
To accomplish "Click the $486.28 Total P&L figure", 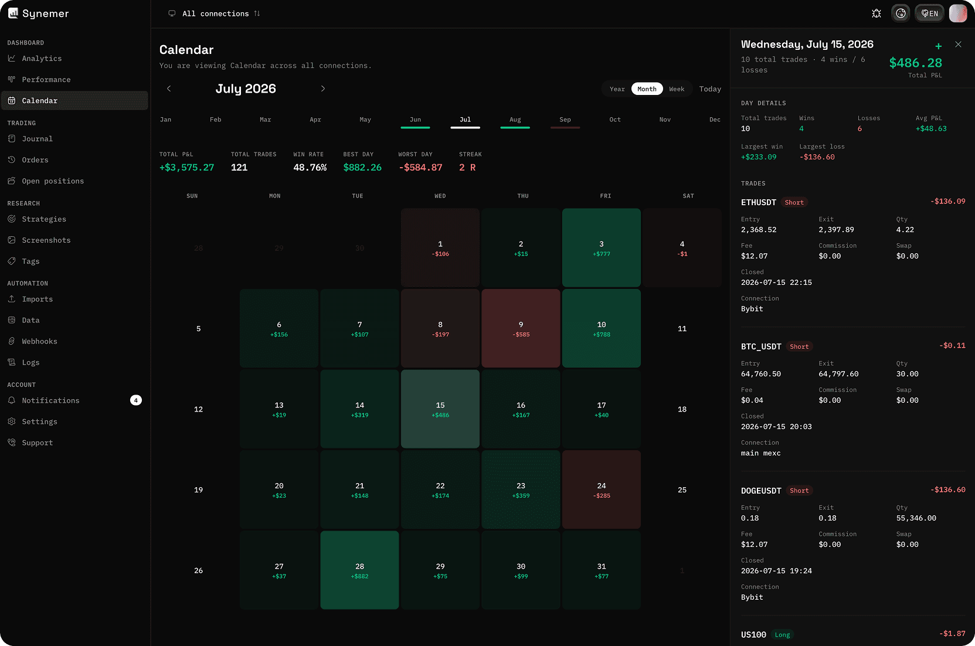I will [916, 63].
